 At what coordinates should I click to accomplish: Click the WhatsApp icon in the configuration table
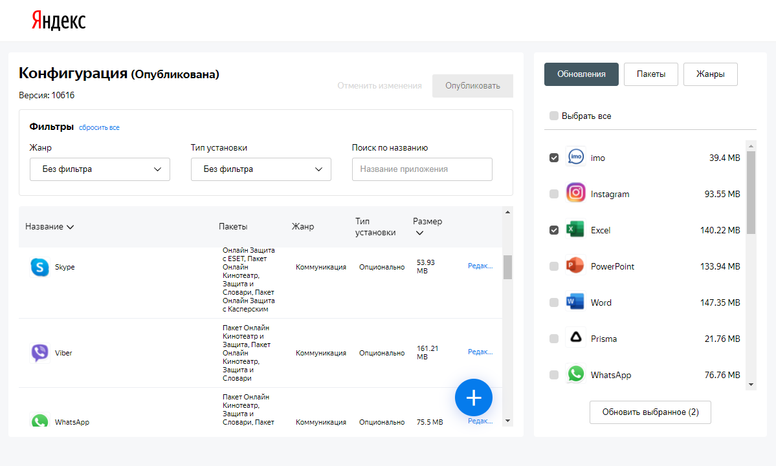[x=39, y=420]
